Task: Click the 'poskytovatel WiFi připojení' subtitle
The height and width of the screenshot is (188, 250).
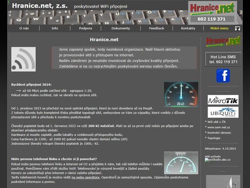Action: point(101,6)
